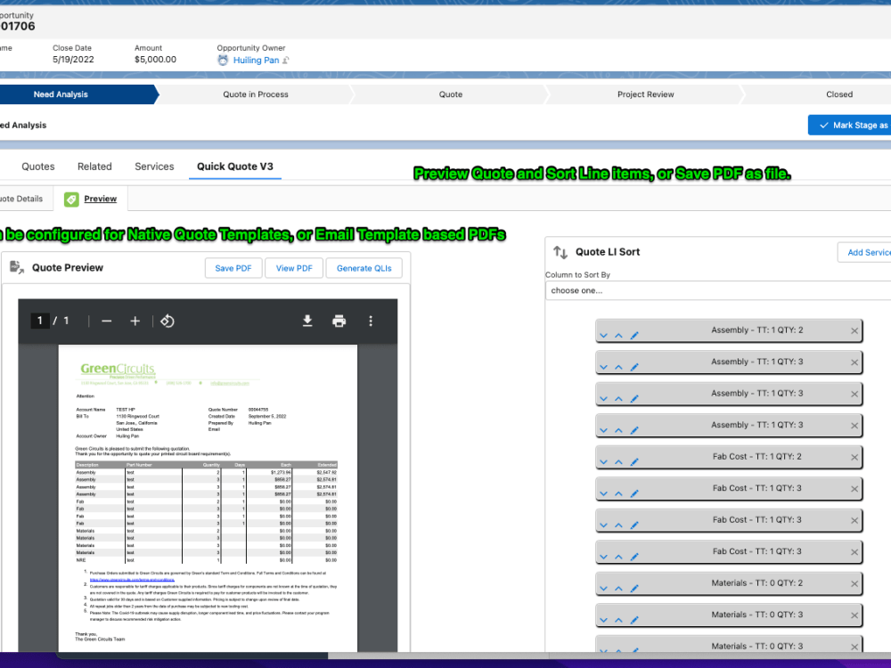The image size is (891, 668).
Task: Open the Related tab
Action: [94, 166]
